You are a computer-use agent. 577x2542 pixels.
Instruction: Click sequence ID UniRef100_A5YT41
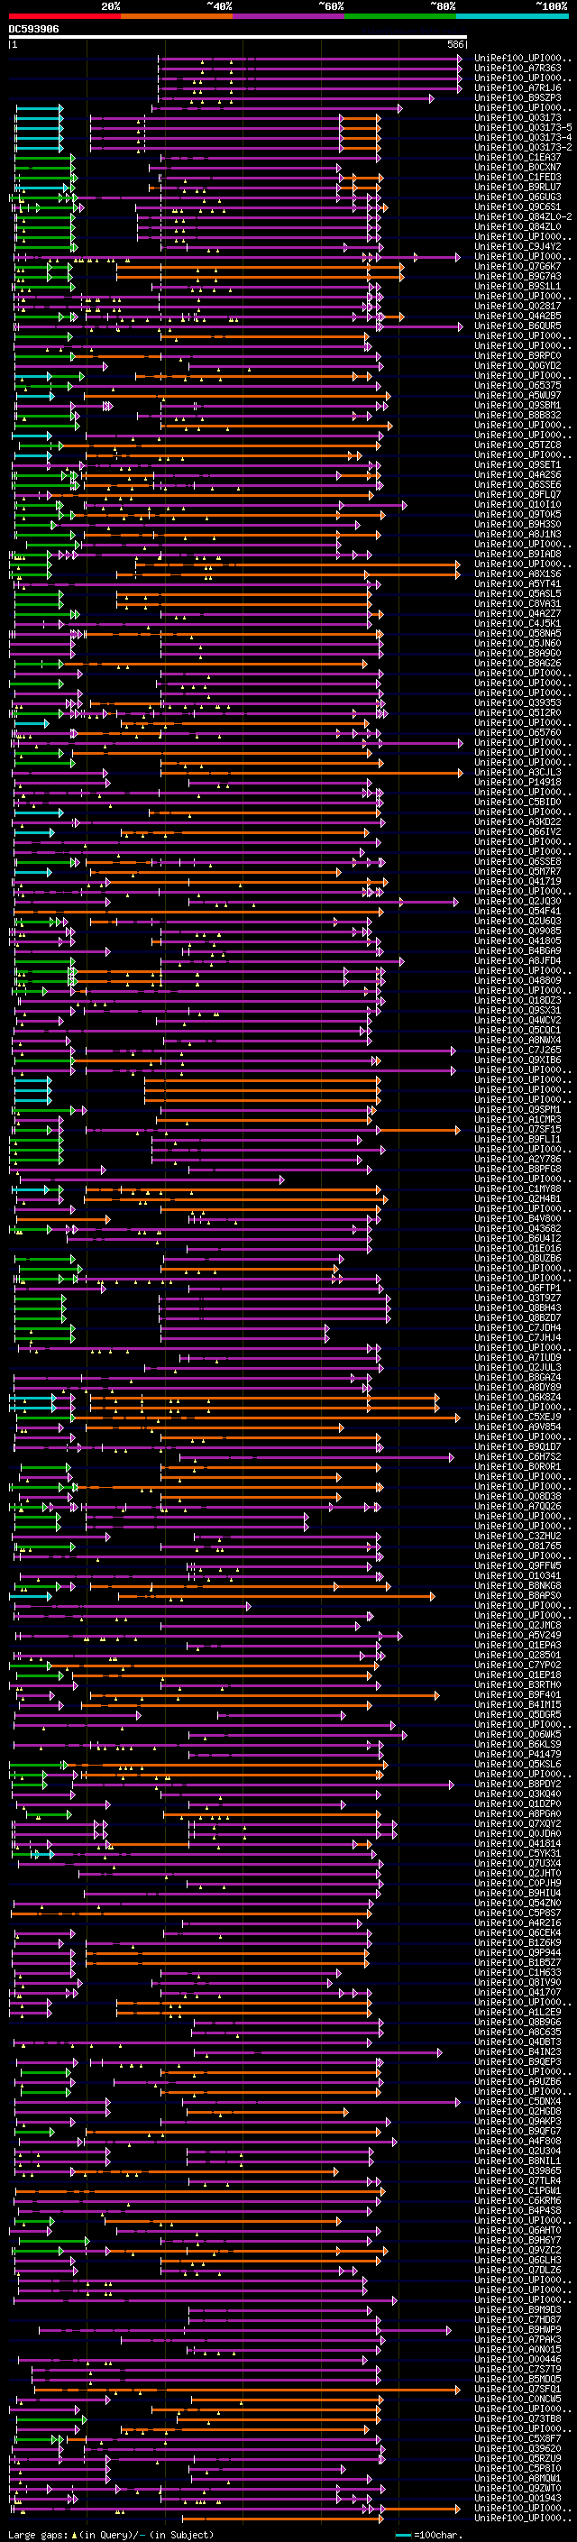(517, 583)
